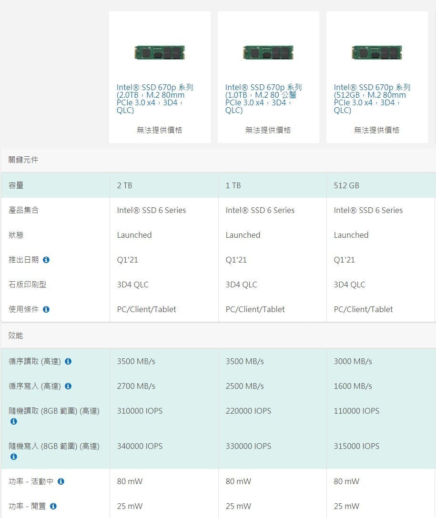Click 無法提供價格 under the 1.0TB model
The height and width of the screenshot is (518, 436).
(x=268, y=130)
